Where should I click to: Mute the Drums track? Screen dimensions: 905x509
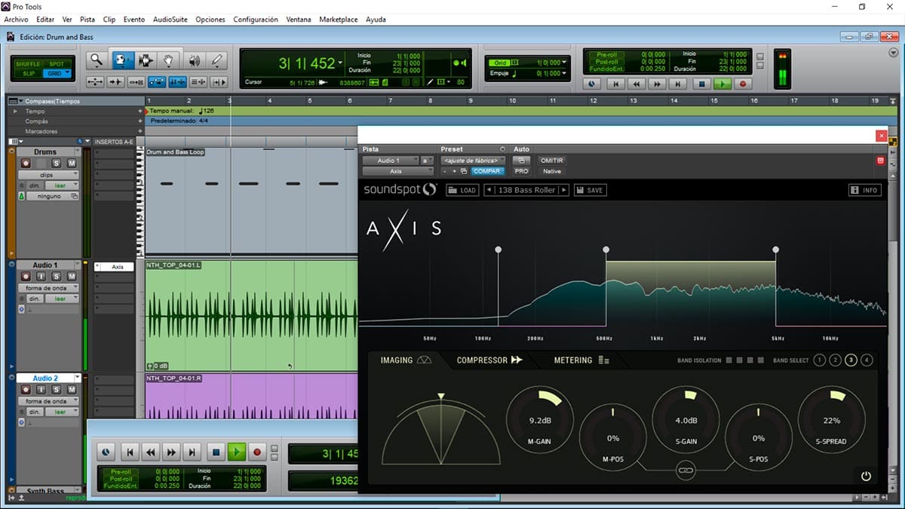click(x=72, y=164)
